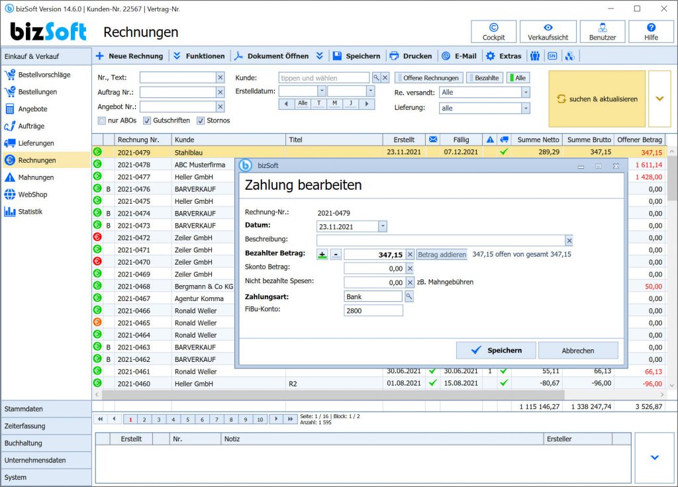Filter by Offene Rechnungen
The image size is (678, 487).
point(428,78)
